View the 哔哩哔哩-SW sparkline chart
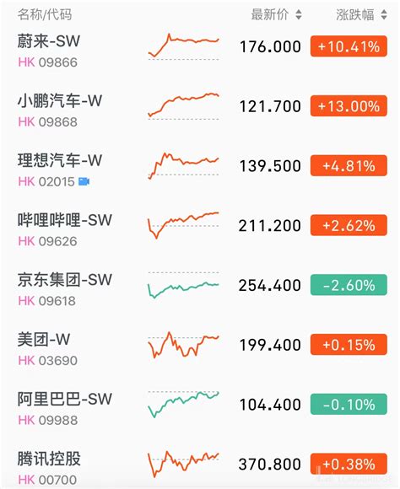The image size is (400, 489). point(184,225)
